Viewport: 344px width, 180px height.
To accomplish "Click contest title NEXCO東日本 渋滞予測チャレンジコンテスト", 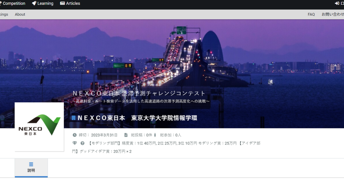I will (139, 93).
